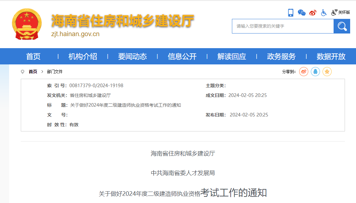The image size is (356, 203).
Task: Share to Weibo via orange circle icon
Action: [x=304, y=72]
